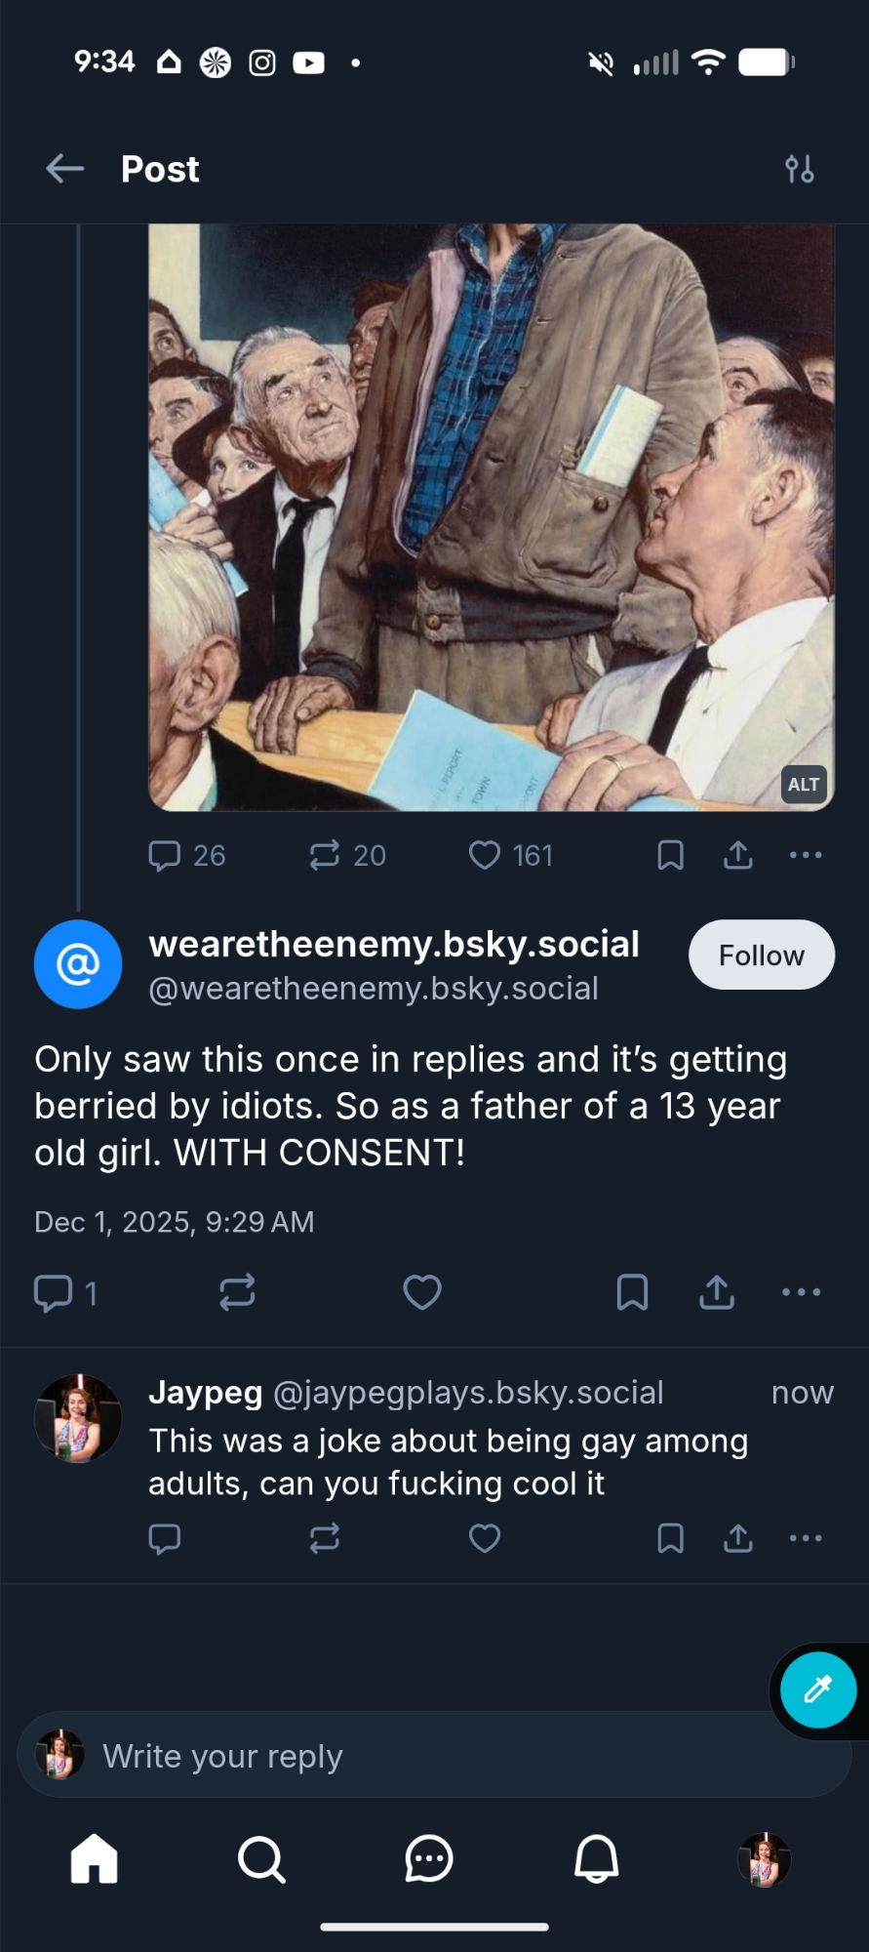The height and width of the screenshot is (1952, 869).
Task: Go back using the arrow icon
Action: coord(64,169)
